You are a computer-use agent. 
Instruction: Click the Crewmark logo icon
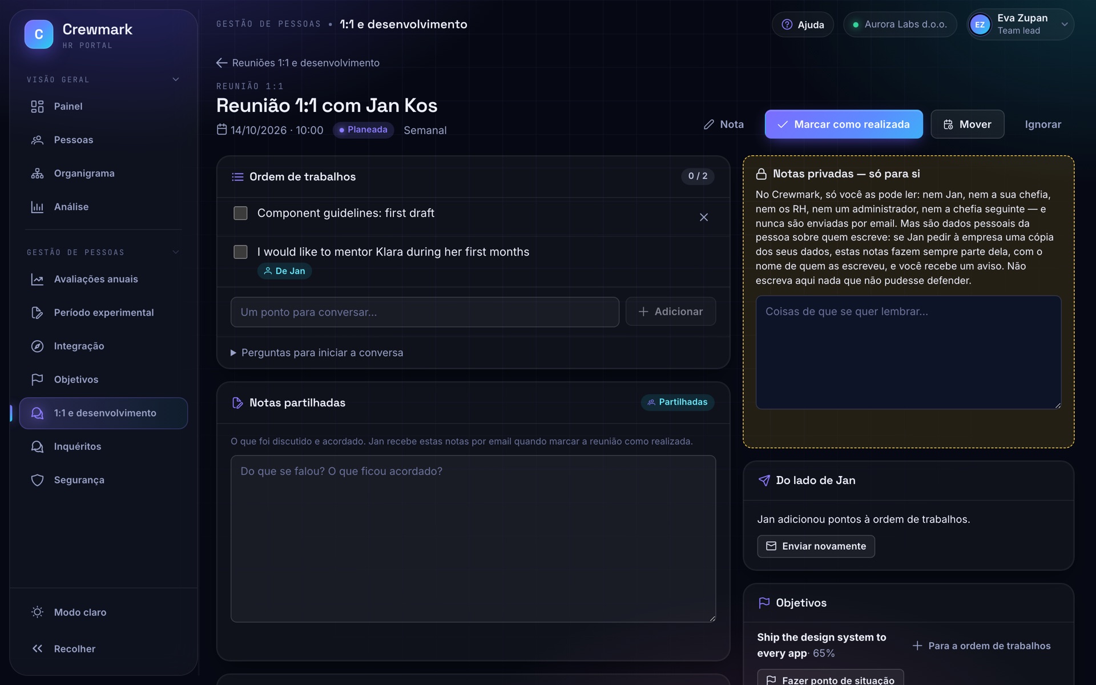(39, 34)
